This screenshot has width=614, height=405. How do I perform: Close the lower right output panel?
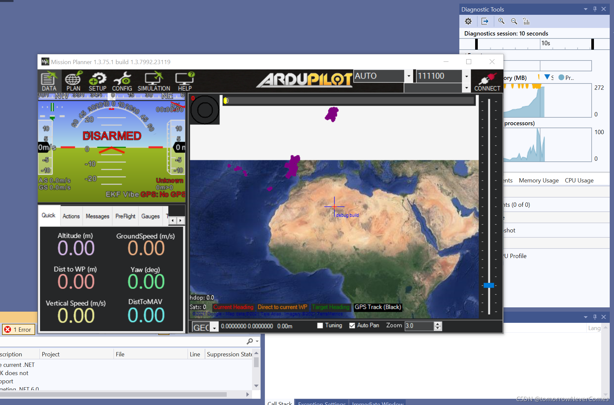click(603, 317)
